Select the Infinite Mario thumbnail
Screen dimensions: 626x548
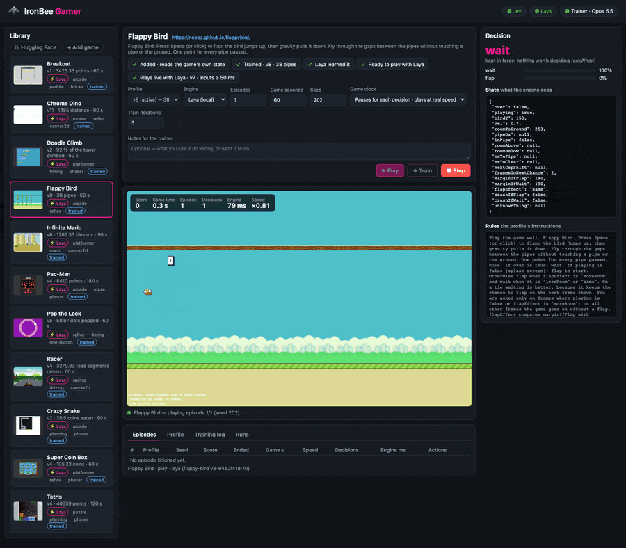click(x=28, y=242)
